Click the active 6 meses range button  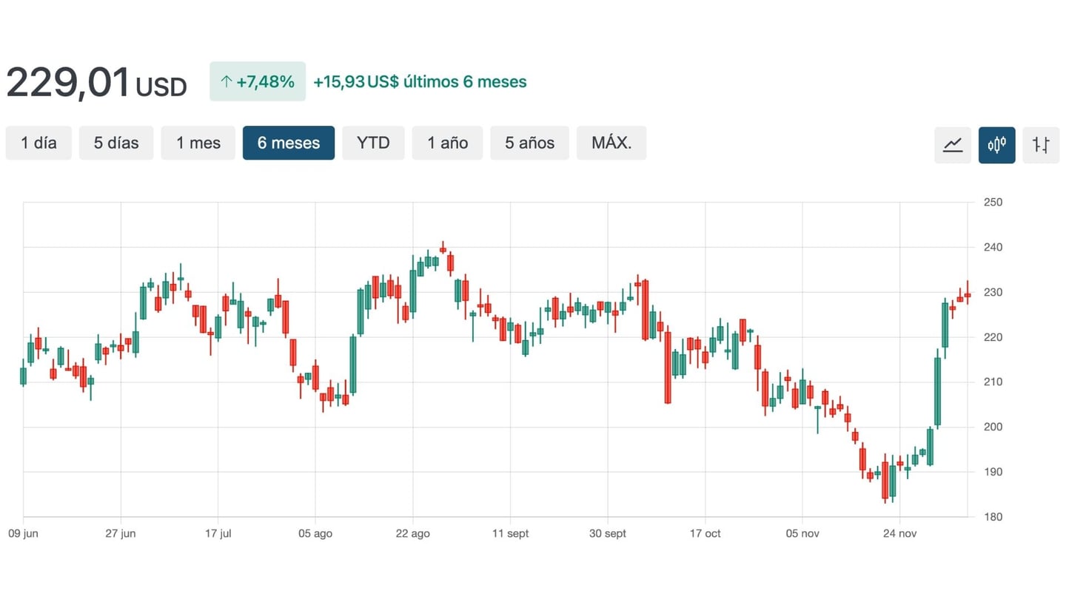point(289,143)
